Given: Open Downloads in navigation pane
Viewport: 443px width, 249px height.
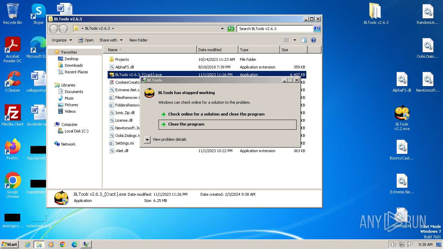Looking at the screenshot, I should [x=73, y=65].
